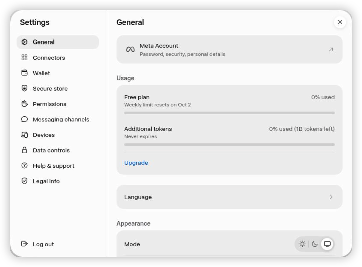Screen dimensions: 362x267
Task: Click the Log out arrow icon
Action: tap(24, 244)
